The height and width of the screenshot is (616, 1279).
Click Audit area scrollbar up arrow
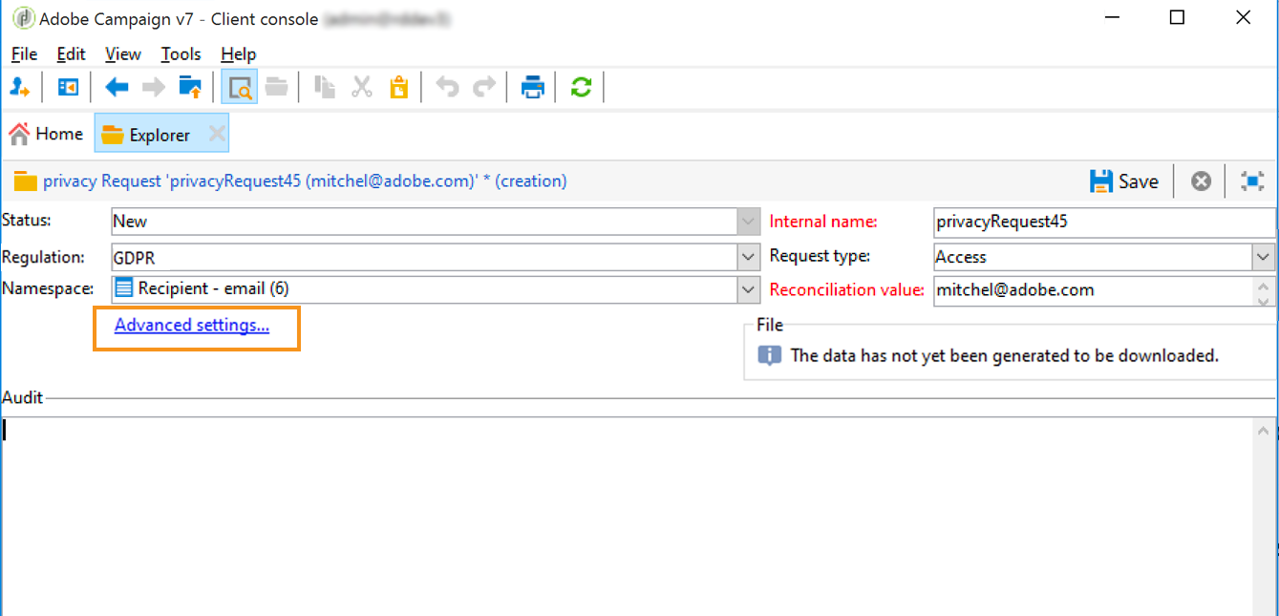1264,431
